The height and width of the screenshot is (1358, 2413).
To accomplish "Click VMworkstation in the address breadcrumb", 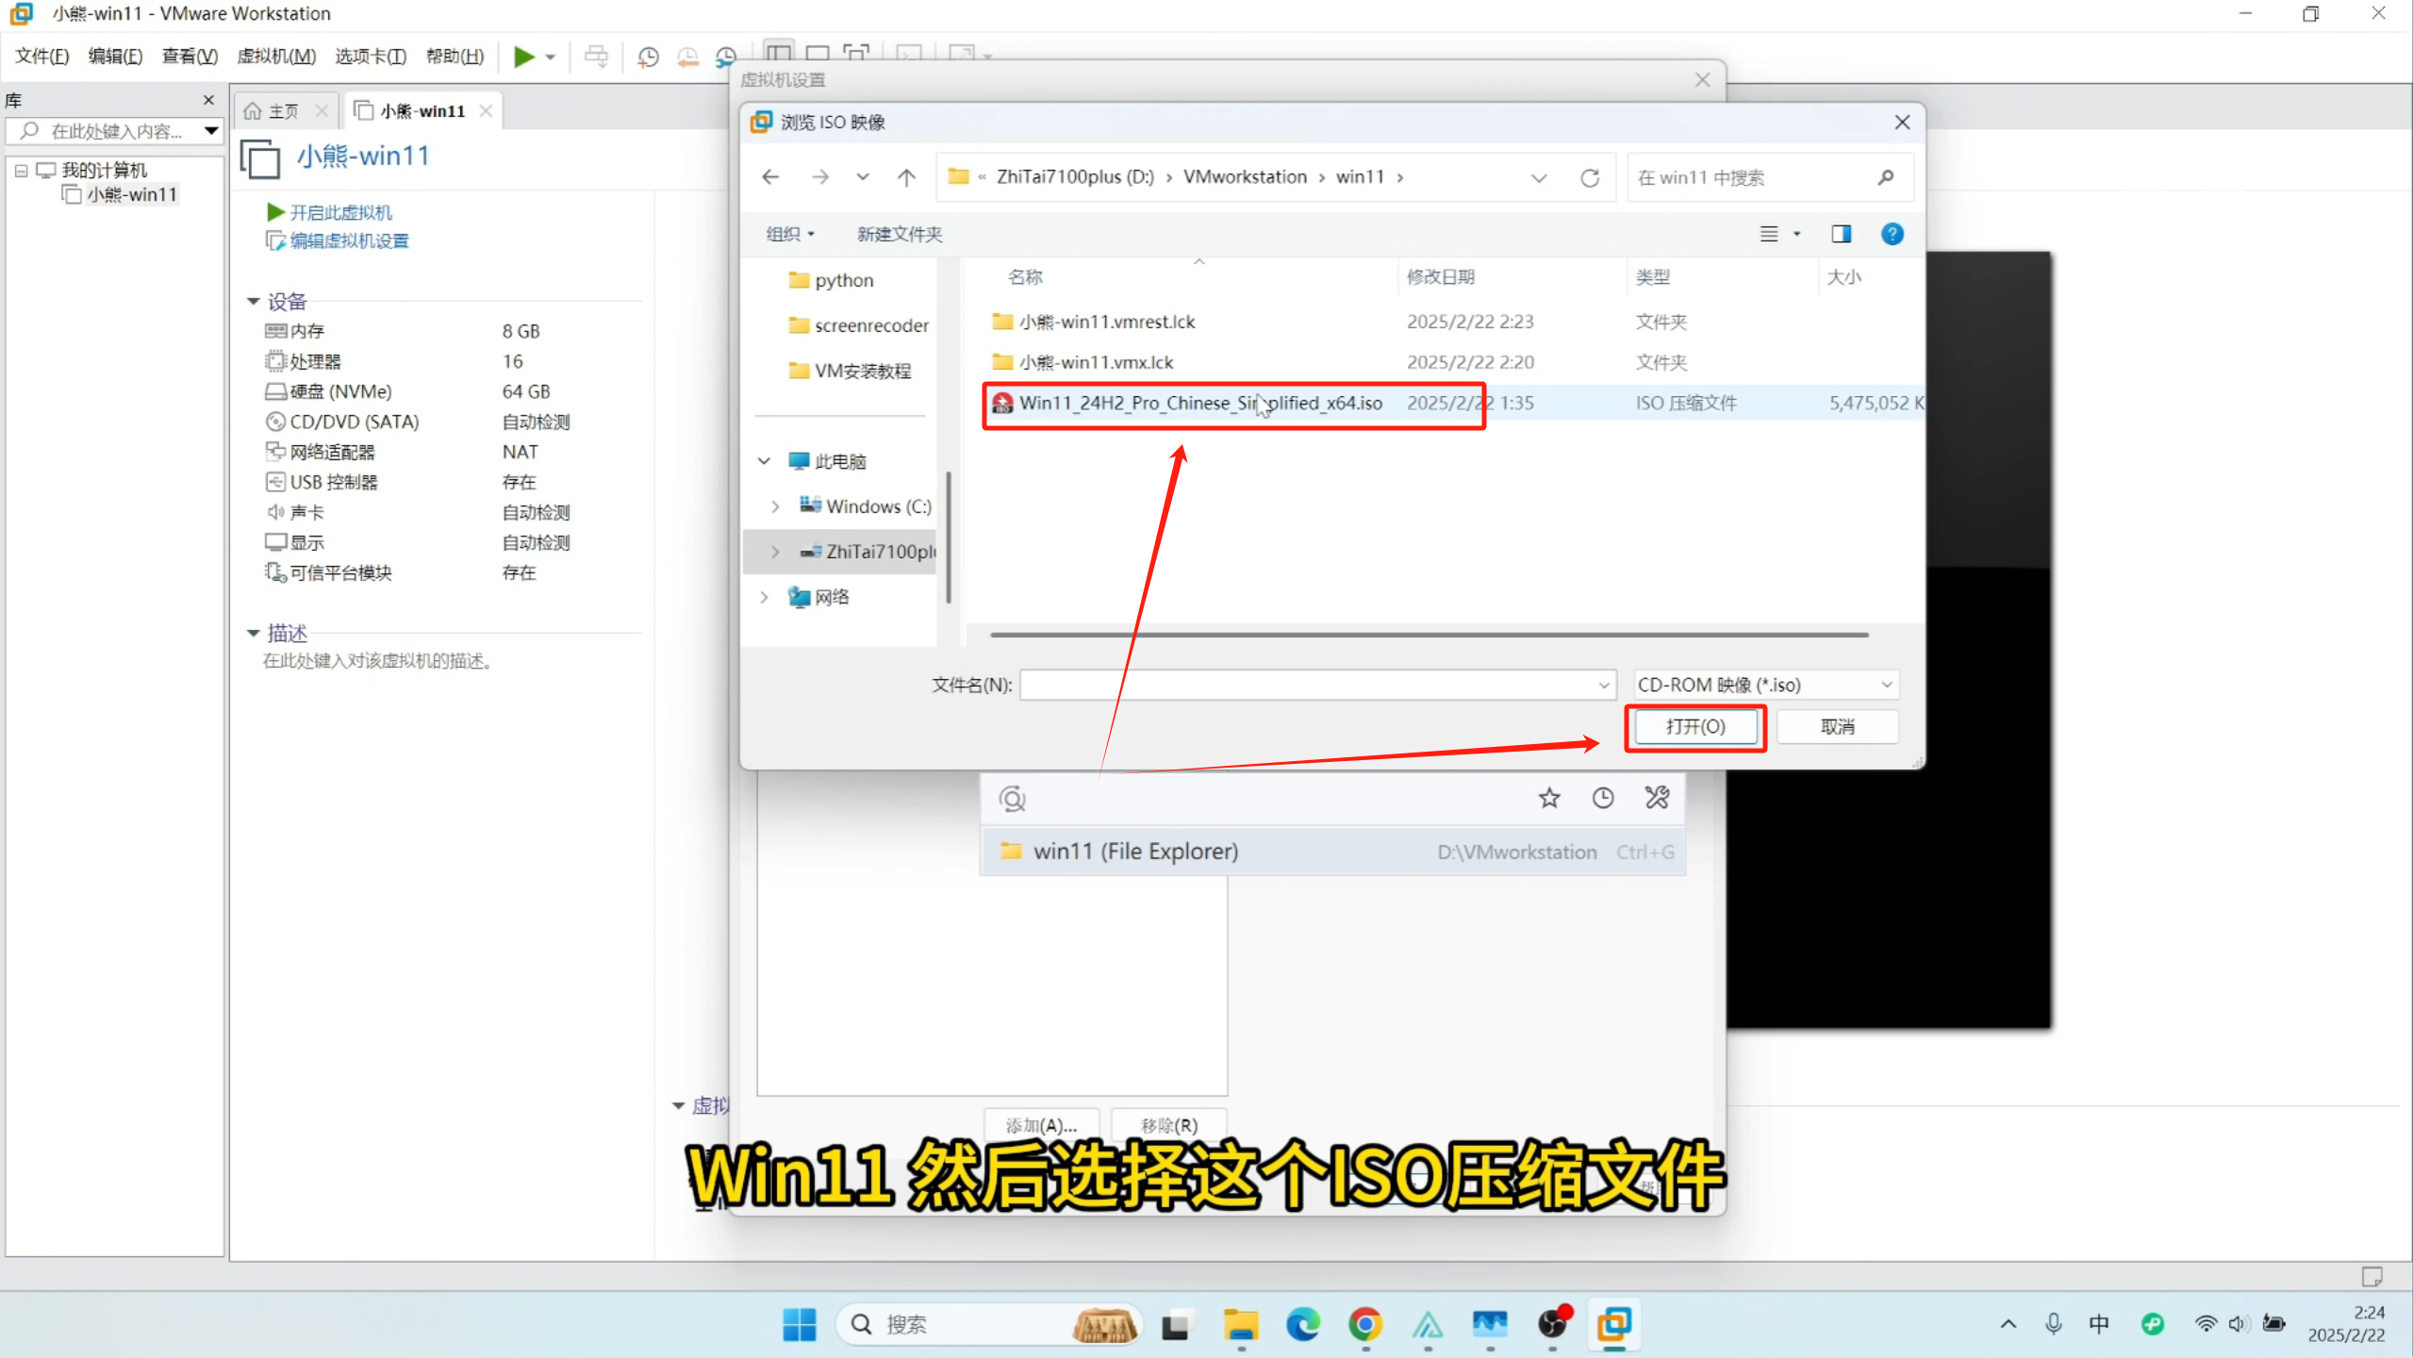I will coord(1245,177).
